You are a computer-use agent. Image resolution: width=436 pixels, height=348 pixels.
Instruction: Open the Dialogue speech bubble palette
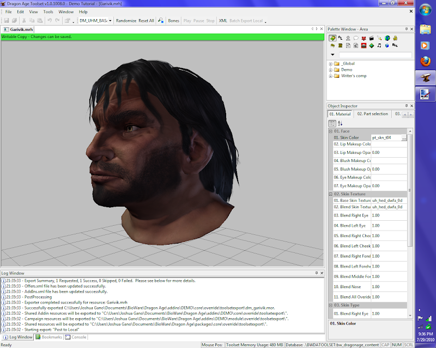[355, 38]
